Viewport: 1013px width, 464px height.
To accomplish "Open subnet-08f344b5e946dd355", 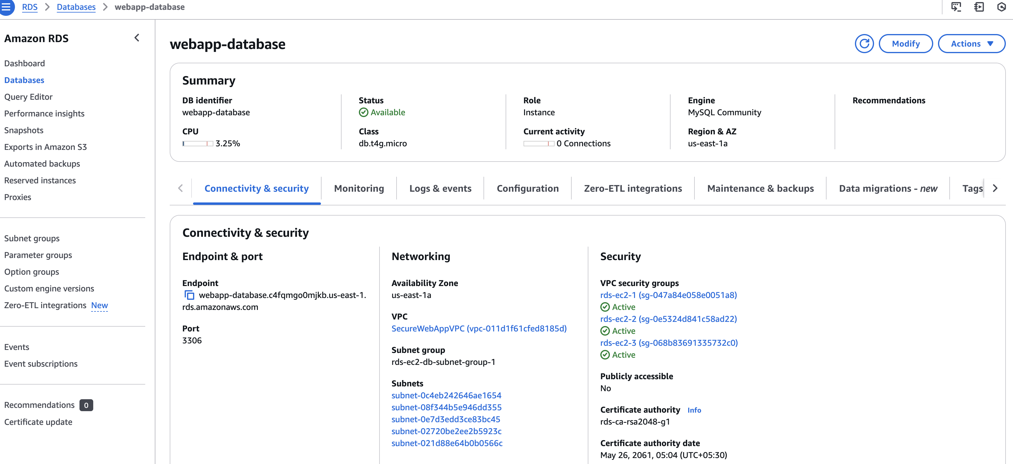I will click(446, 408).
